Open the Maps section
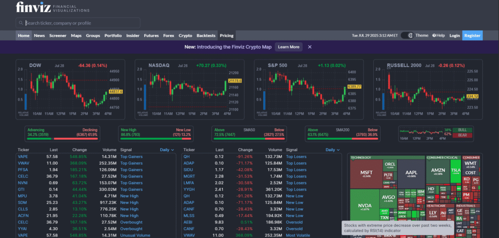The height and width of the screenshot is (238, 499). [x=76, y=36]
